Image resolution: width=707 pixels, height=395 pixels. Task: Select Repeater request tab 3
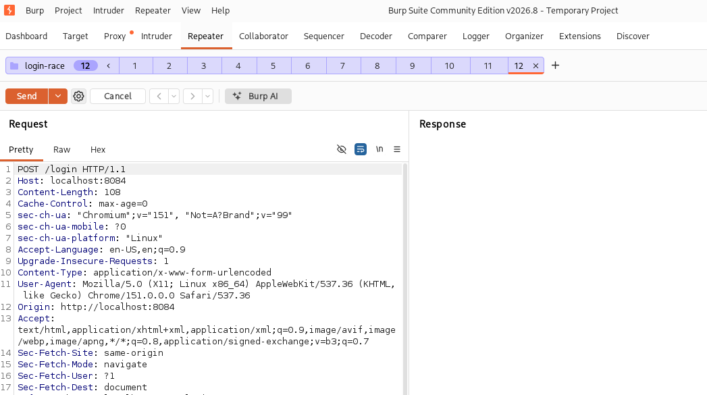click(x=204, y=66)
